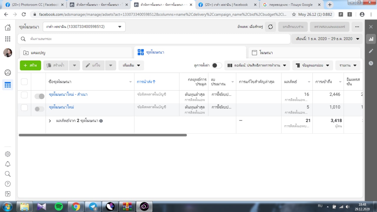The width and height of the screenshot is (377, 212).
Task: Switch to the แคมเปญ tab
Action: [76, 53]
